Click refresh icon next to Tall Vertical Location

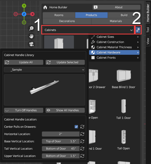point(82,149)
